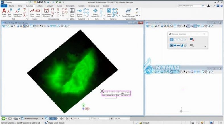The height and width of the screenshot is (125, 224).
Task: Switch to the Analyze ribbon tab
Action: pos(49,6)
